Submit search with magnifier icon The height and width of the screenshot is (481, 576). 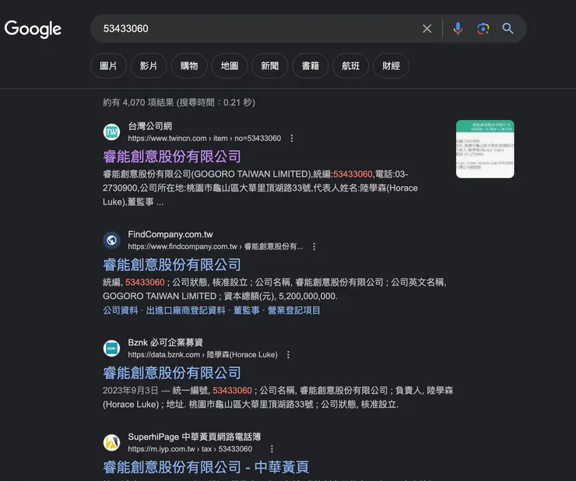pos(508,29)
